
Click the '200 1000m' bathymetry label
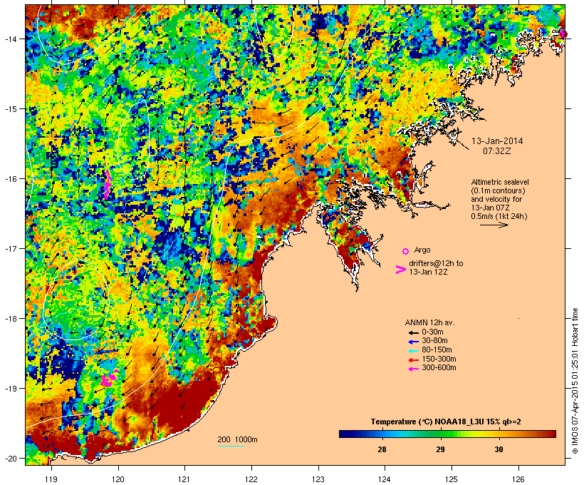(237, 439)
